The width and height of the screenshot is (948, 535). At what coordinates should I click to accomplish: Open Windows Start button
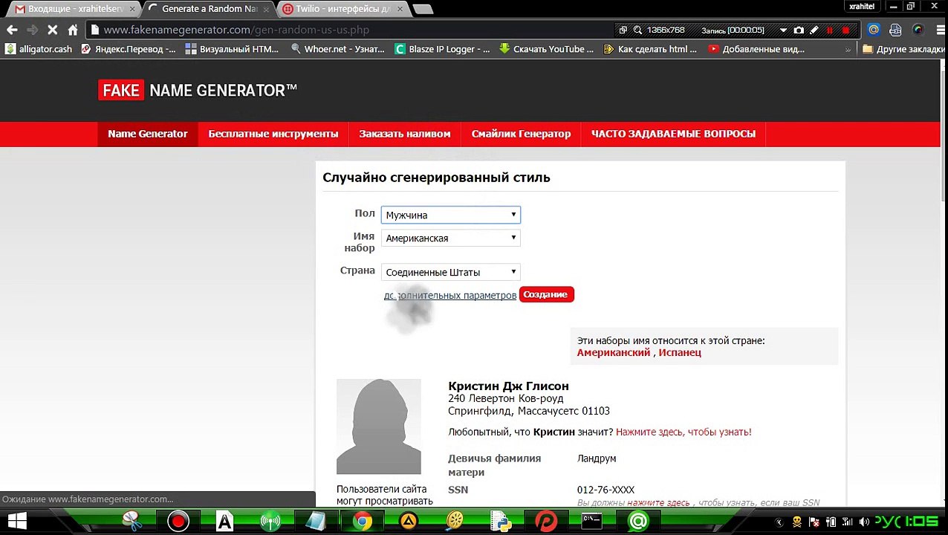tap(16, 522)
